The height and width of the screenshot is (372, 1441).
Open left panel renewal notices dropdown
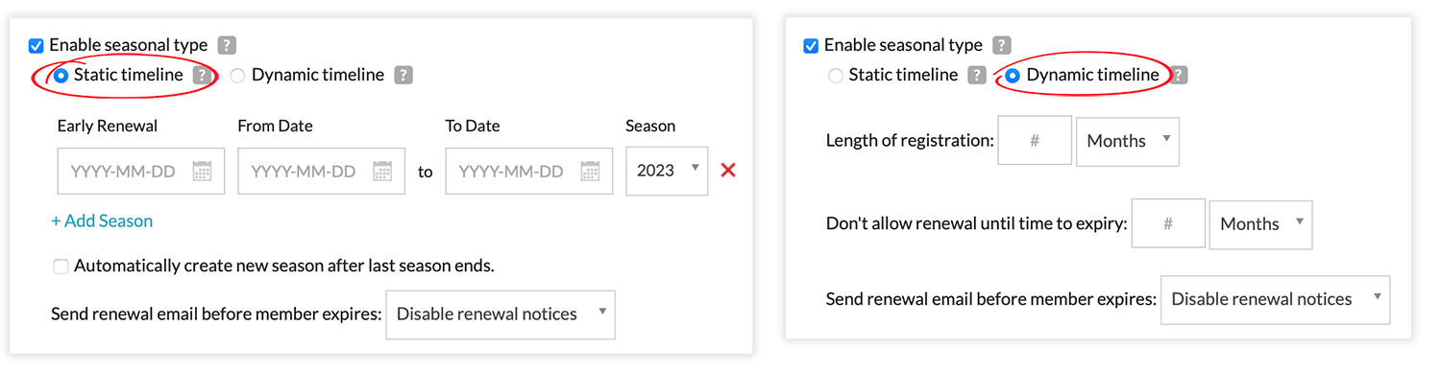click(x=501, y=314)
